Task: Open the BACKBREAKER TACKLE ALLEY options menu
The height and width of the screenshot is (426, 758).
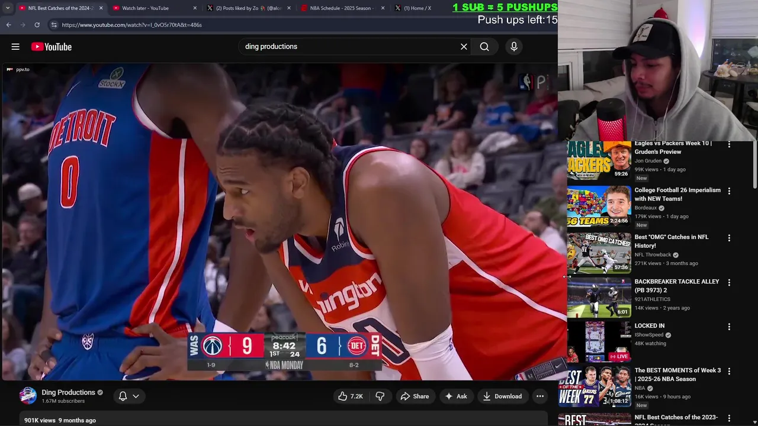Action: (729, 283)
